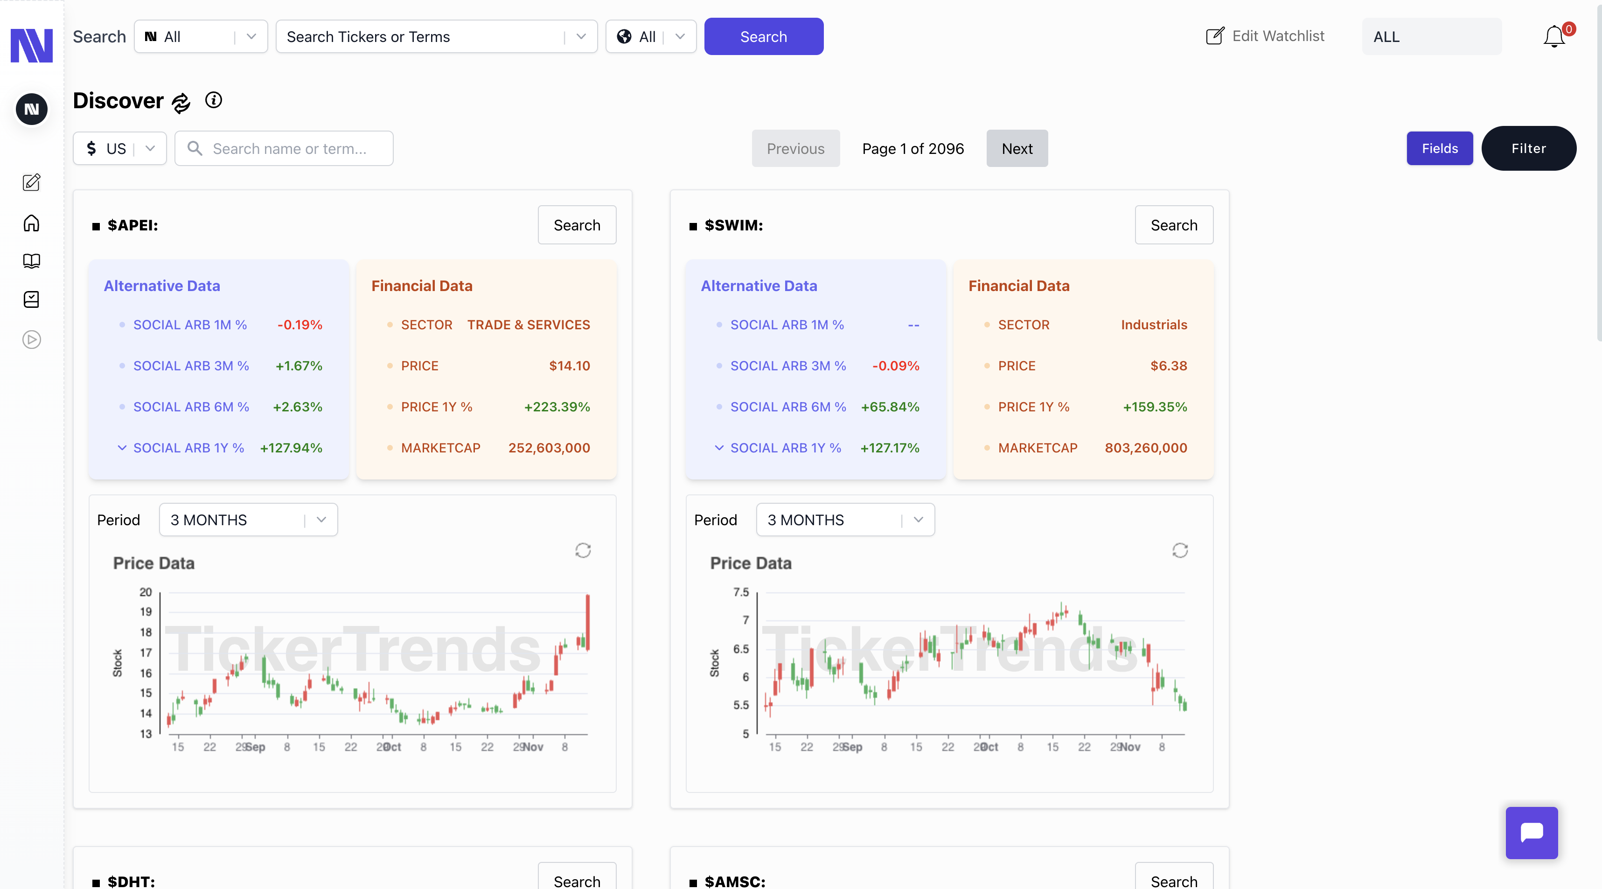Open the Filter button
1602x889 pixels.
click(x=1529, y=148)
